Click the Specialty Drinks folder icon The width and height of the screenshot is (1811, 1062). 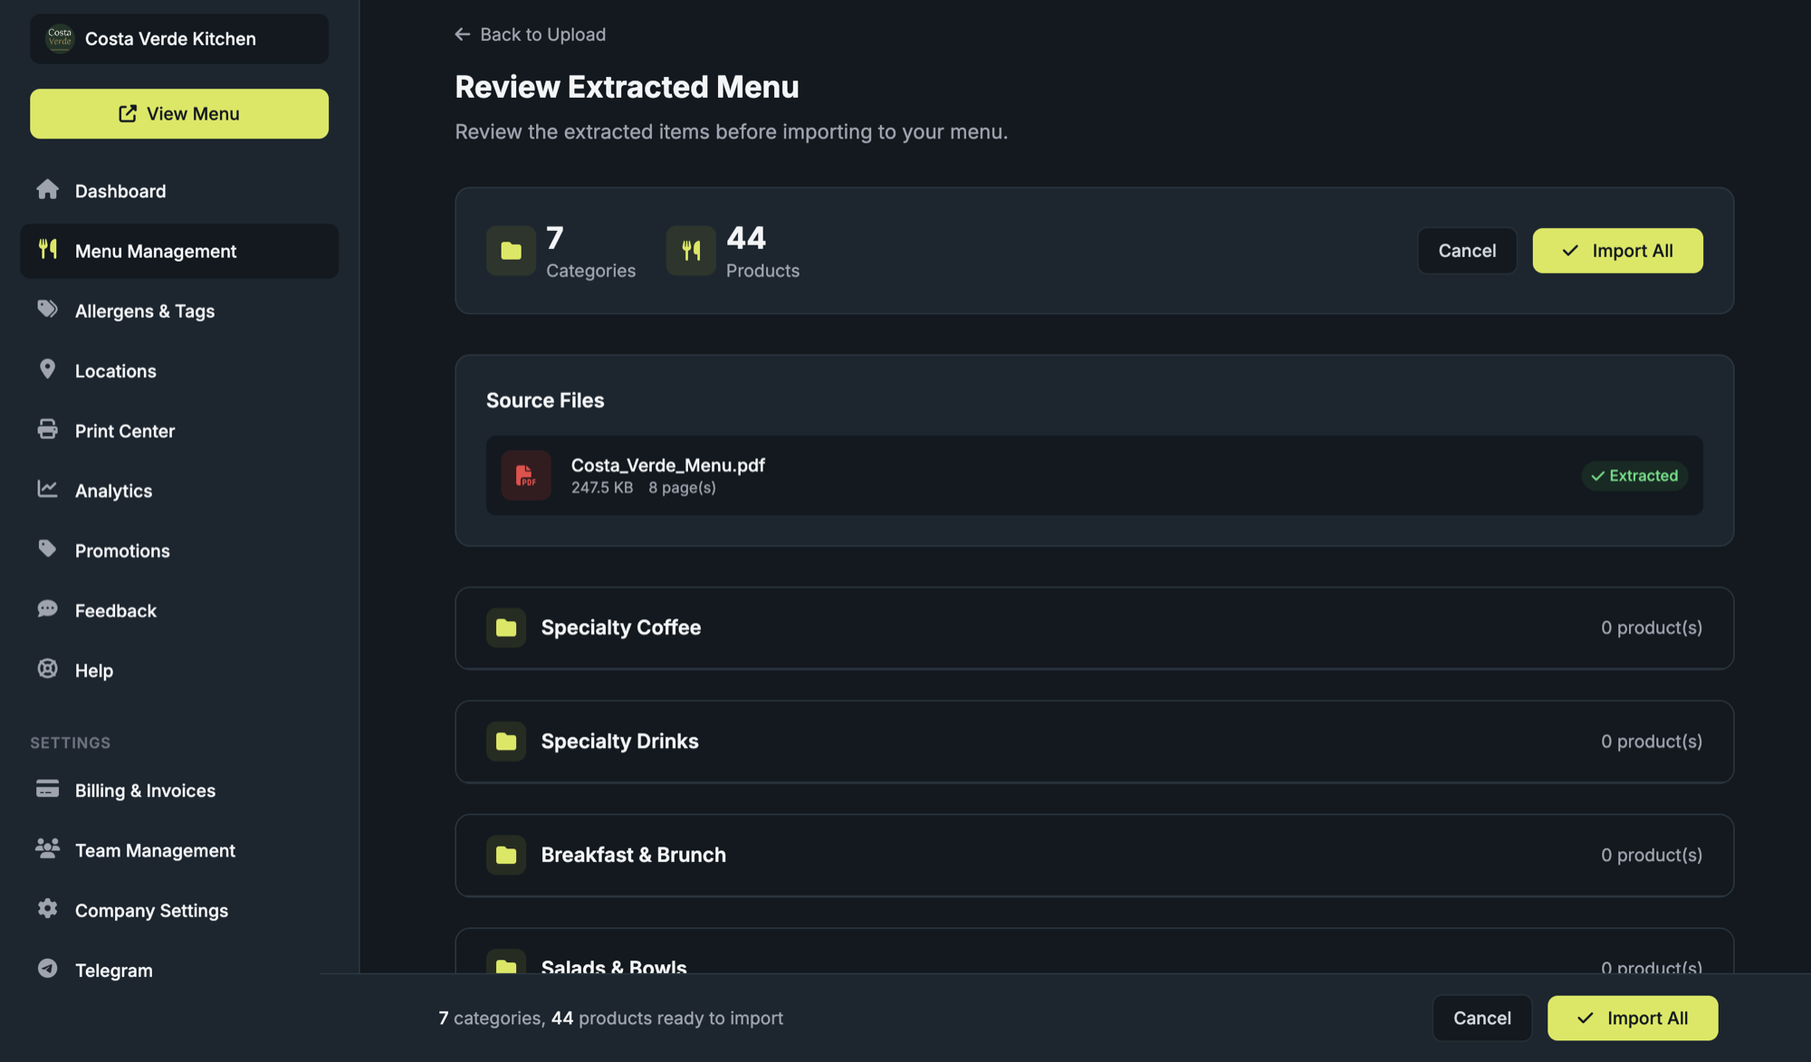[506, 741]
